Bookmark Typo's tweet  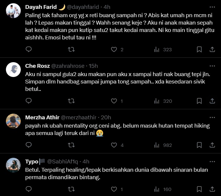199,189
